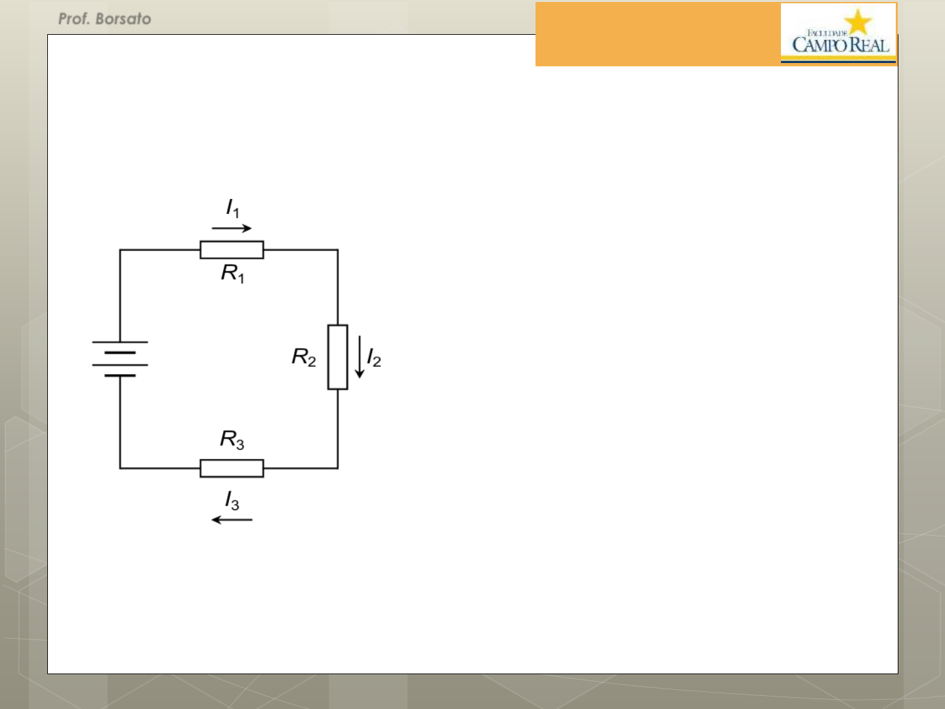Click the Prof. Borsato header text

click(x=105, y=19)
